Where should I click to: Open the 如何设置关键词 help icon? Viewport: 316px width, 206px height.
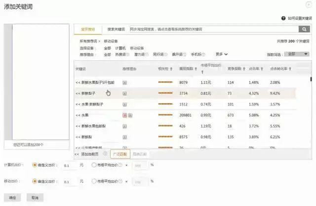click(x=283, y=18)
